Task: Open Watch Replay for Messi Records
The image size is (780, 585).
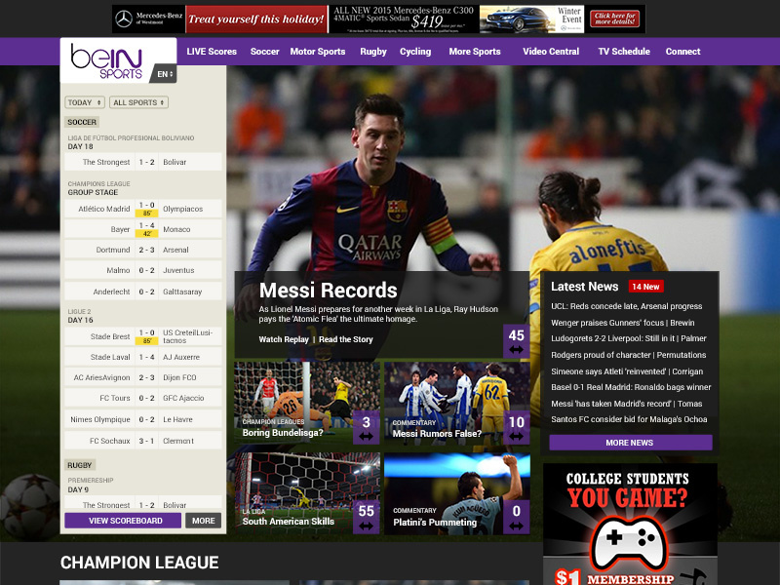Action: pyautogui.click(x=283, y=340)
